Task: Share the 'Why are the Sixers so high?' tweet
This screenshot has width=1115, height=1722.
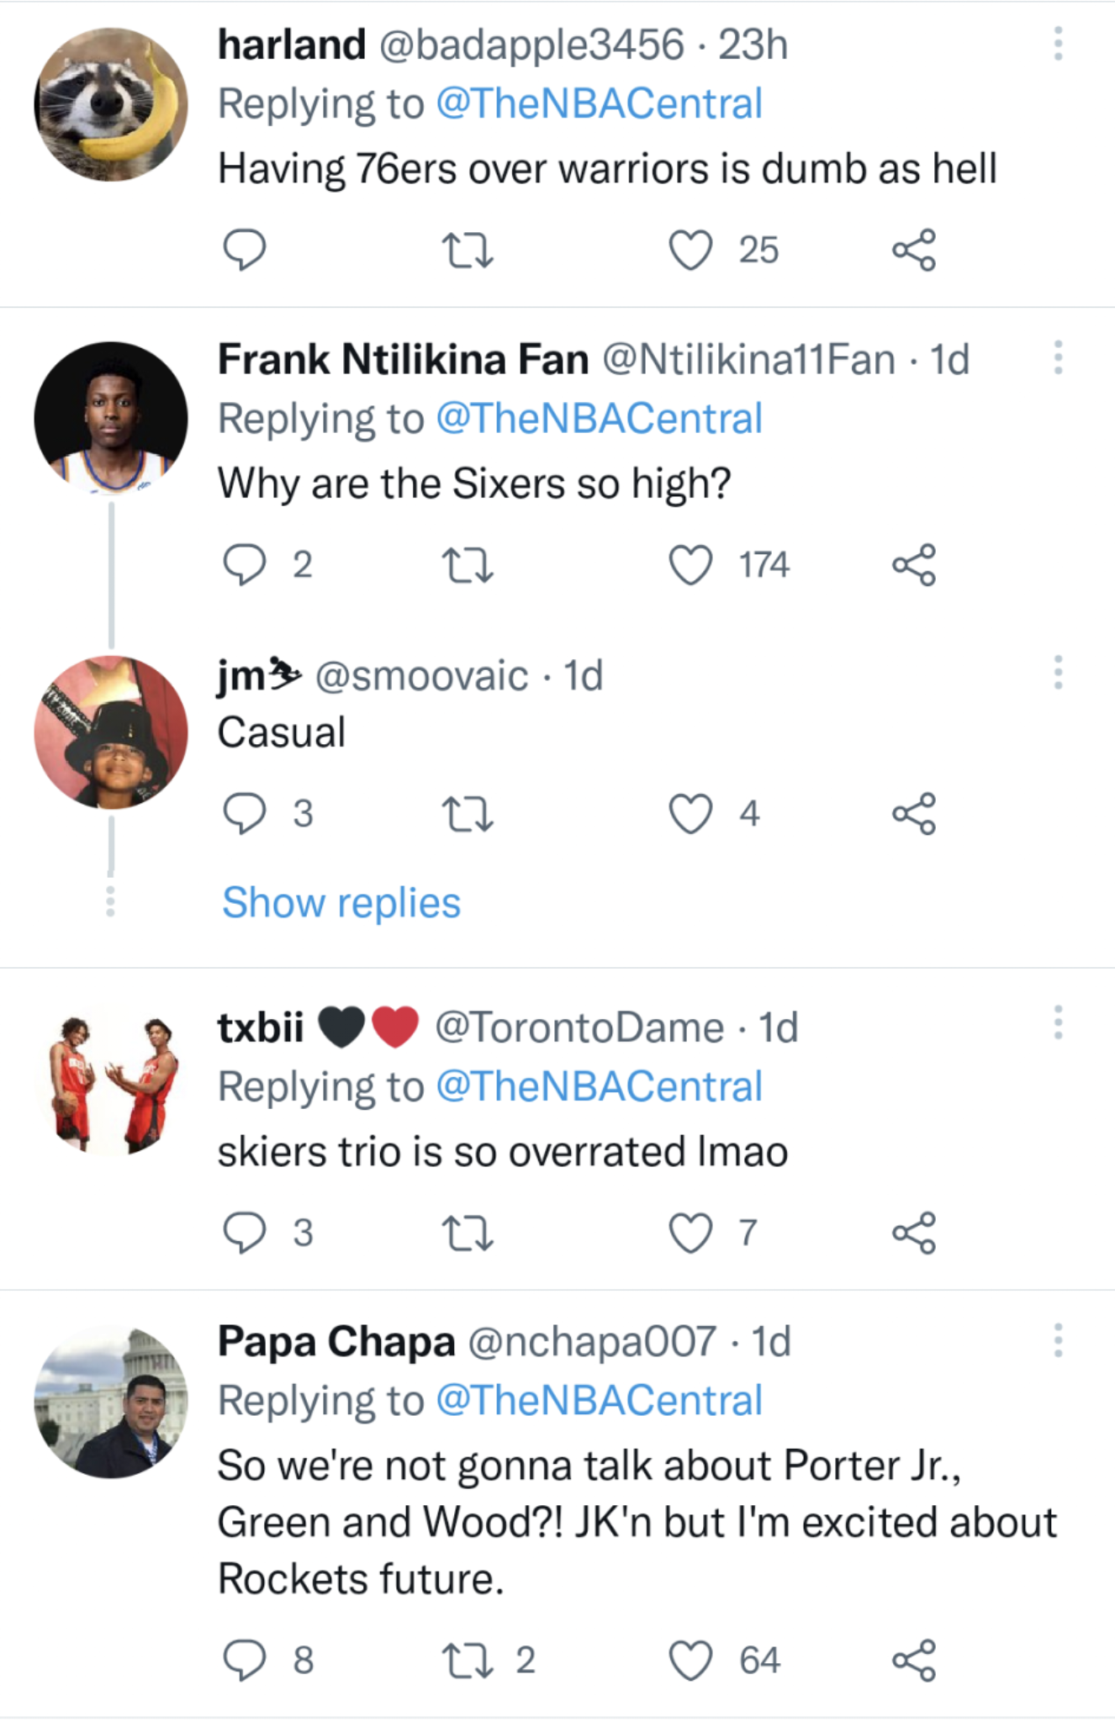Action: (914, 564)
